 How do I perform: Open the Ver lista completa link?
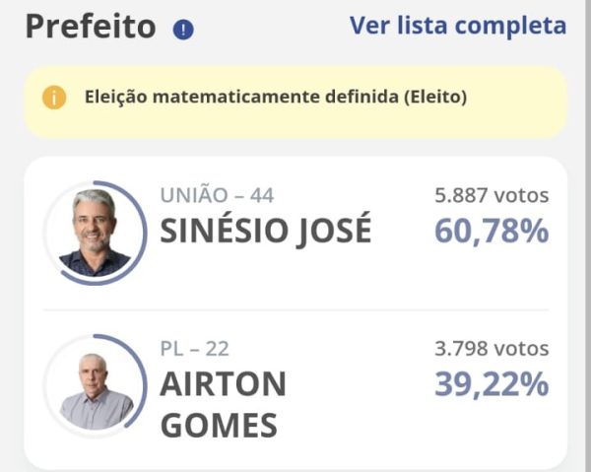click(458, 26)
